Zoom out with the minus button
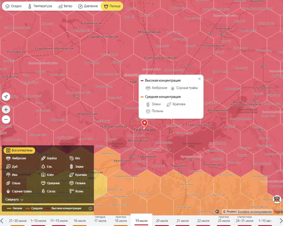283x226 pixels. 6,119
